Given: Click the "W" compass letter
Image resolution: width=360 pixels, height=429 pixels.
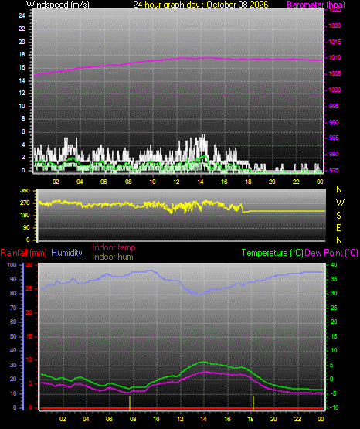Looking at the screenshot, I should point(340,203).
